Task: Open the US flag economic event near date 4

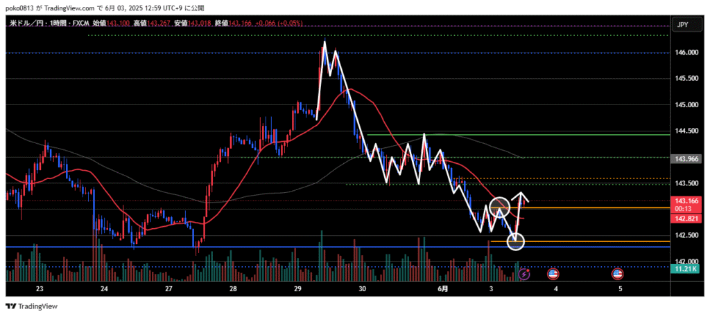Action: pyautogui.click(x=553, y=275)
